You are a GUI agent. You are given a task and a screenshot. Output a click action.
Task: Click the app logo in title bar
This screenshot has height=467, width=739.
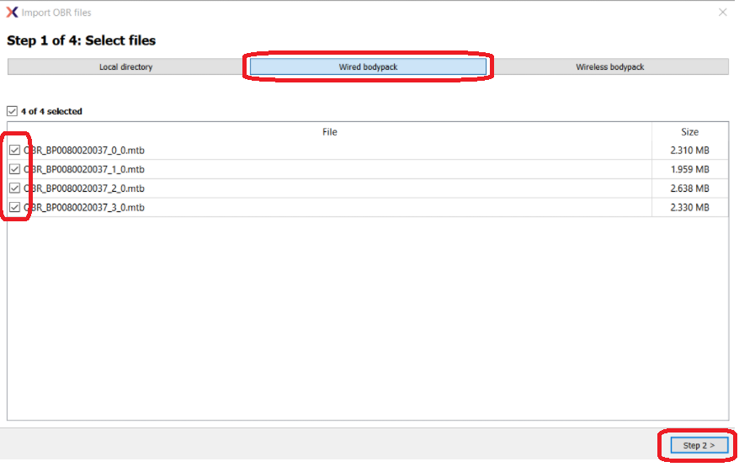tap(12, 13)
